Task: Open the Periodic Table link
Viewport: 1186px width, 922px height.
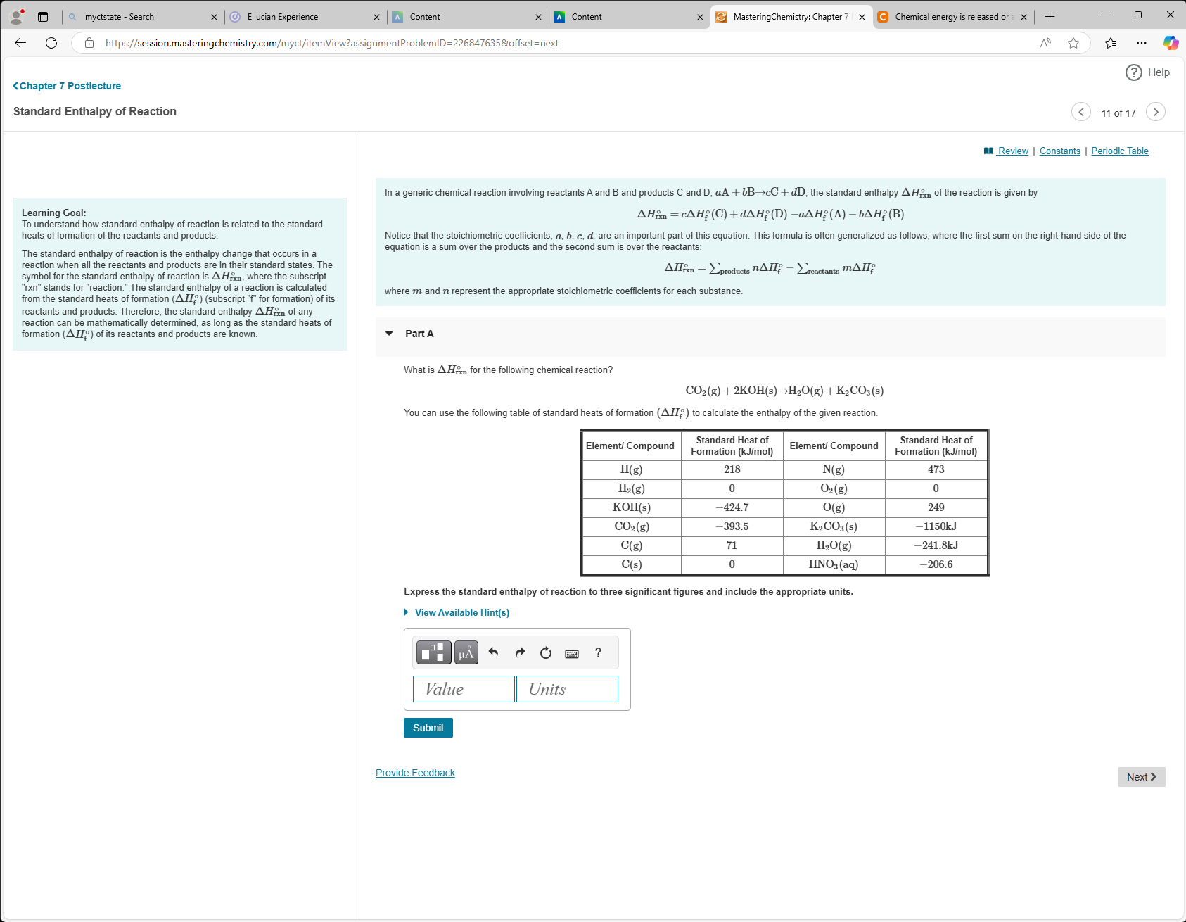Action: coord(1119,150)
